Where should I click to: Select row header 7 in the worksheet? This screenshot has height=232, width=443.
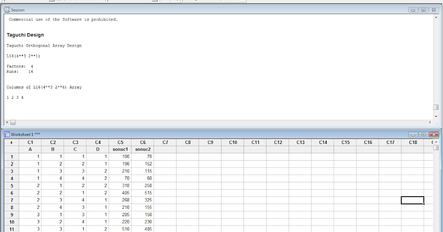point(11,200)
